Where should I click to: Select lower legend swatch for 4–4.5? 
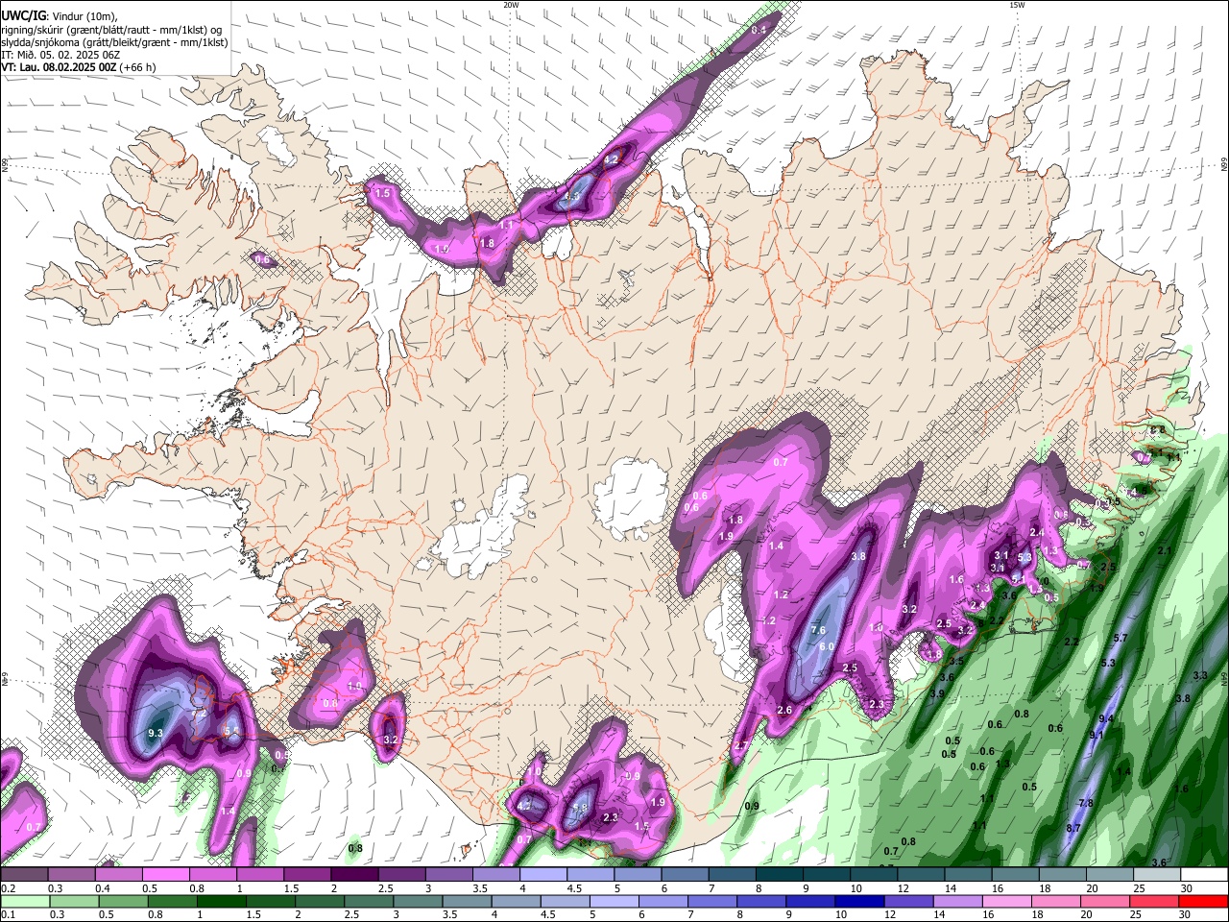pyautogui.click(x=516, y=902)
